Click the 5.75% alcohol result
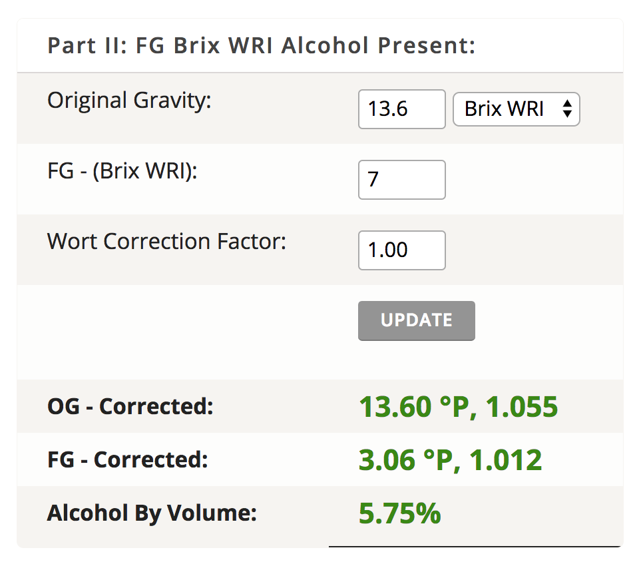 [x=399, y=513]
